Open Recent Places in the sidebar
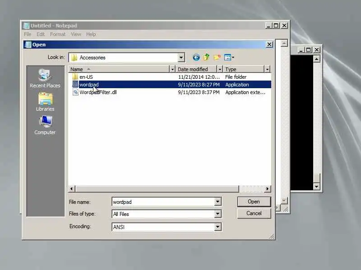Image resolution: width=361 pixels, height=270 pixels. [x=45, y=78]
